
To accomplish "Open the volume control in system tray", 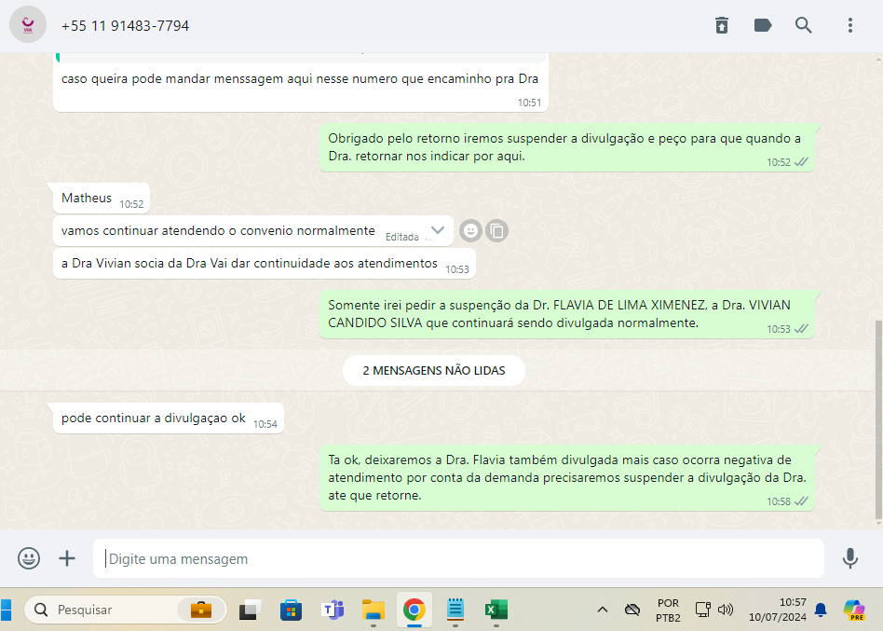I will coord(726,610).
